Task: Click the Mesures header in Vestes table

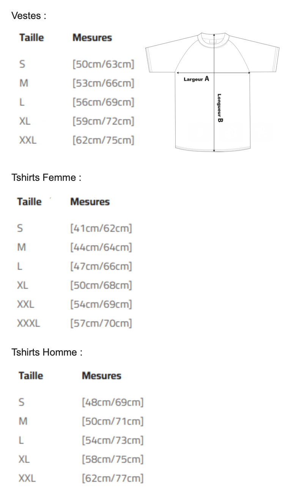Action: point(92,38)
